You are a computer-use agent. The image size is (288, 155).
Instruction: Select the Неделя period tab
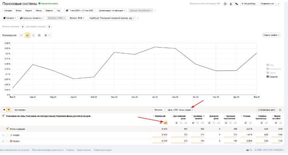click(x=28, y=11)
